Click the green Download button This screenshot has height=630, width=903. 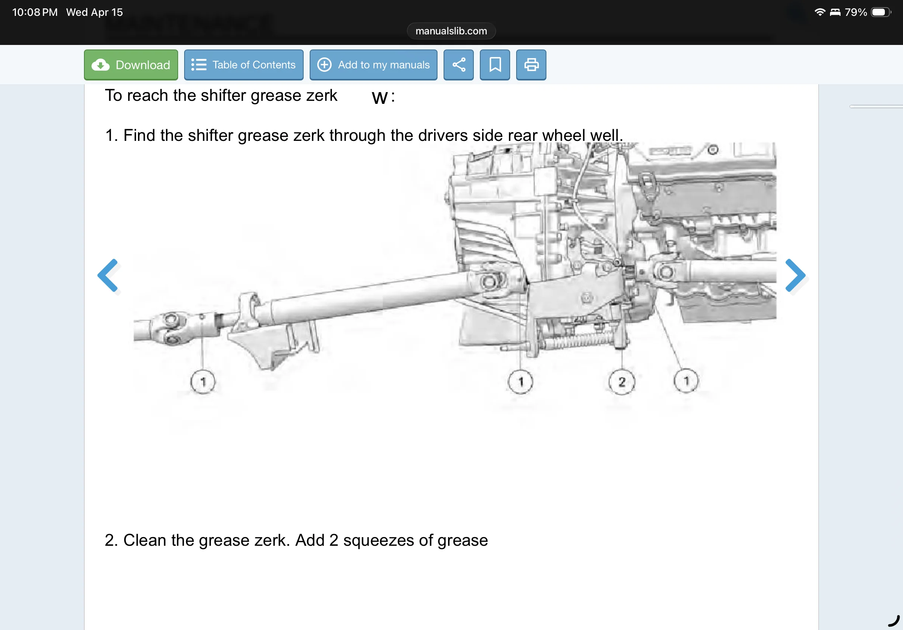pos(130,65)
